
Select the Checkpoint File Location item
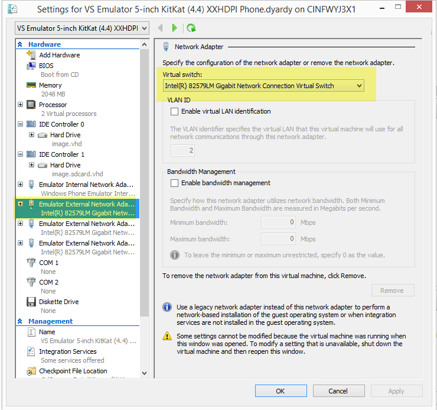click(x=73, y=371)
